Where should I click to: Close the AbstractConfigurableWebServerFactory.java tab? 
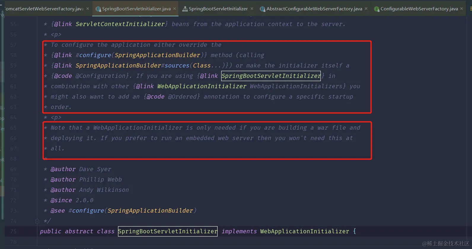coord(366,9)
